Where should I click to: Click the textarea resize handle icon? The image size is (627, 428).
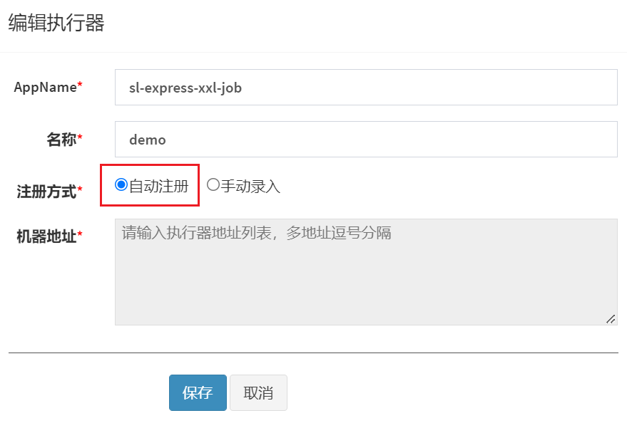click(x=611, y=319)
